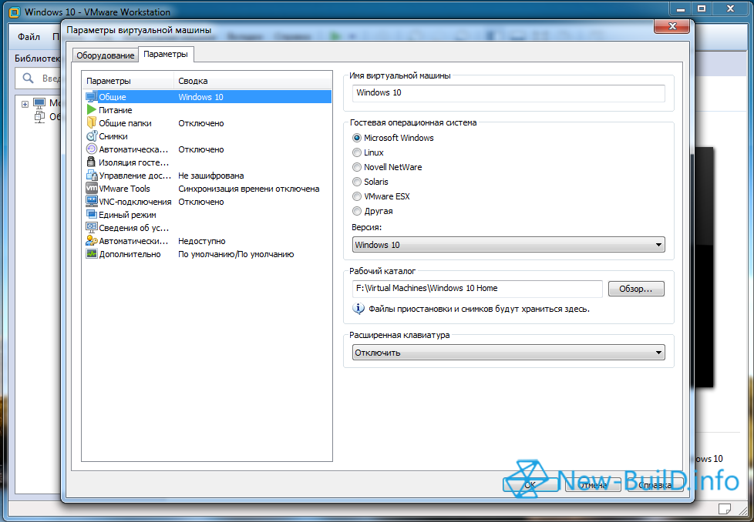The height and width of the screenshot is (522, 754).
Task: Click the Автоматически... autologon key icon
Action: 92,240
